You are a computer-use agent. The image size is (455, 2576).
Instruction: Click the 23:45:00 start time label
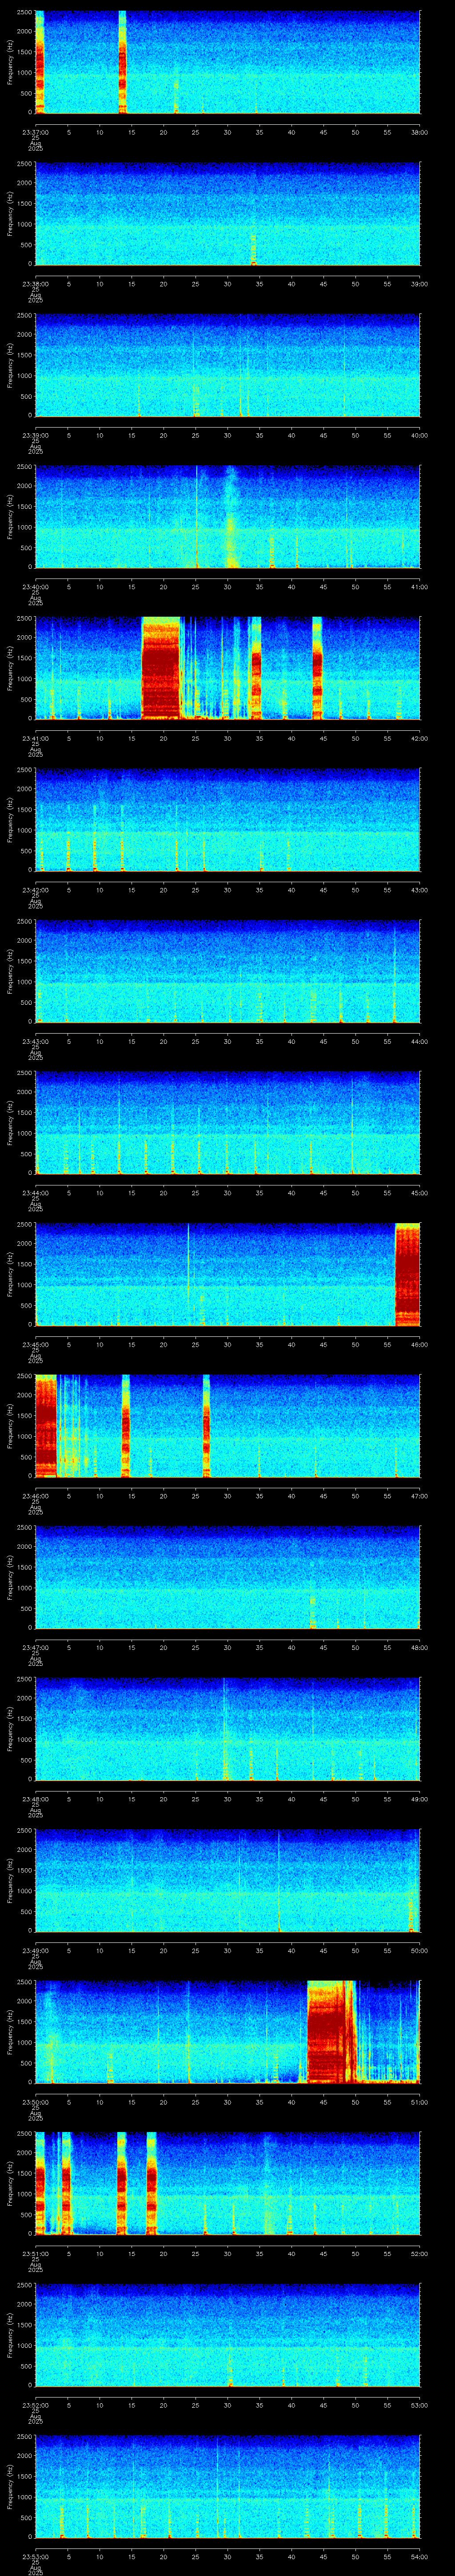(x=35, y=1344)
